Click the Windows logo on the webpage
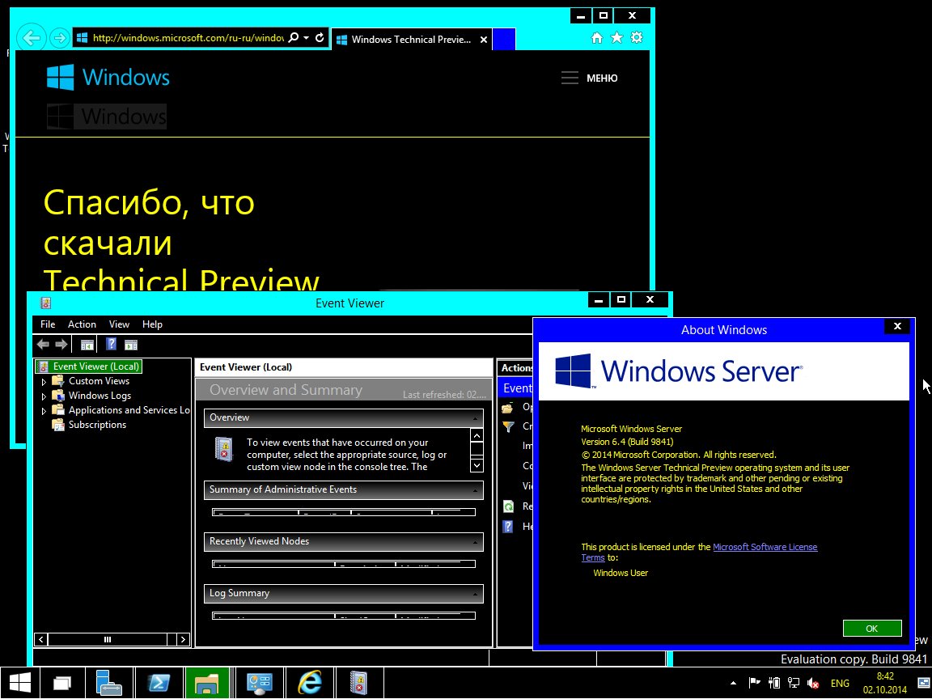The height and width of the screenshot is (699, 932). click(108, 78)
